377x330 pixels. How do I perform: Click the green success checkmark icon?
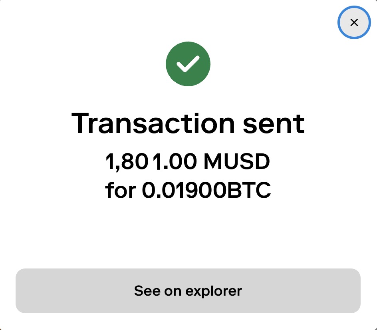click(x=188, y=64)
